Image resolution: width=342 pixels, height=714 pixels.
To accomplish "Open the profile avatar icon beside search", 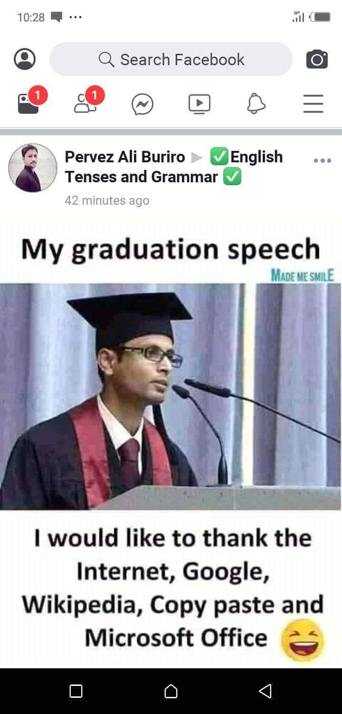I will 25,59.
